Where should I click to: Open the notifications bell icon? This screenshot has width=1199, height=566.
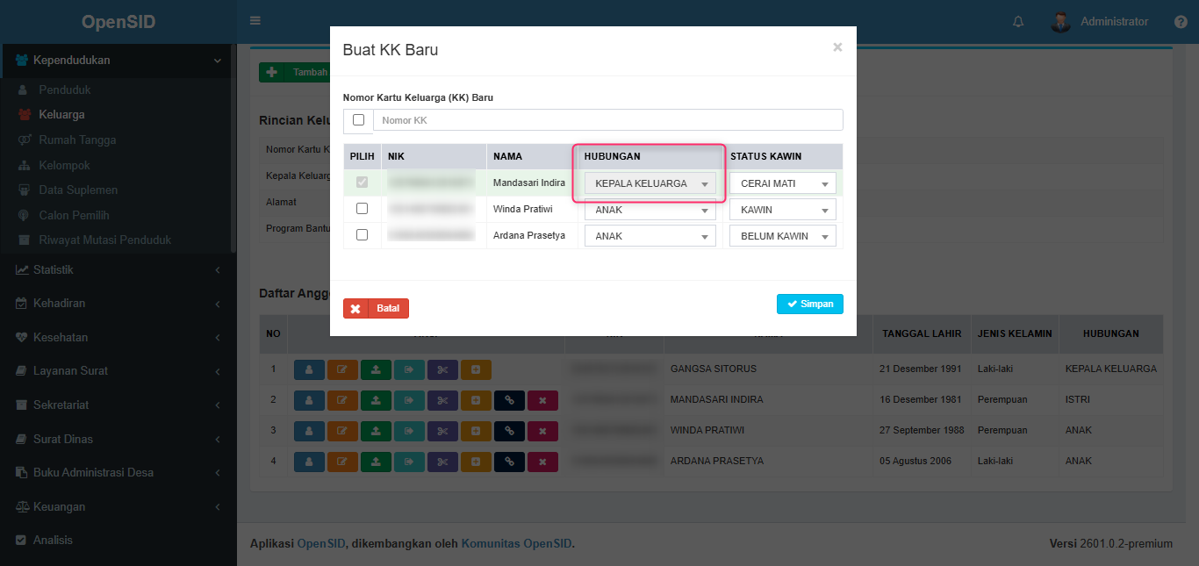point(1018,22)
